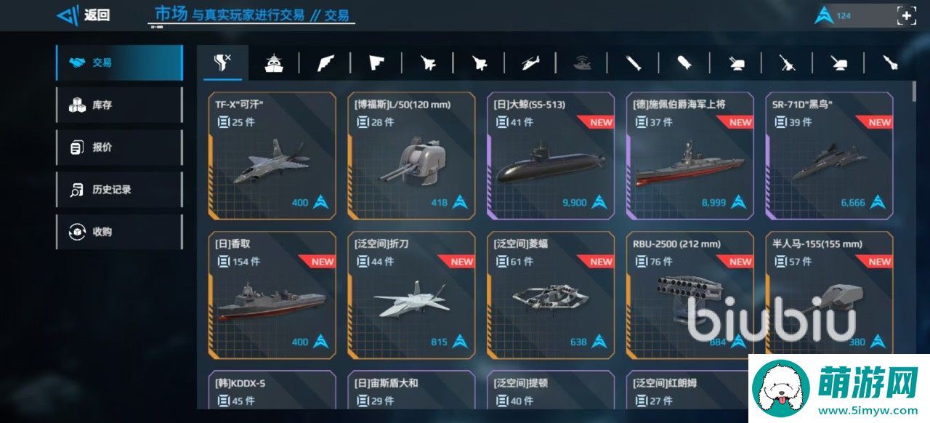This screenshot has height=423, width=930.
Task: Click the plus icon to add currency
Action: pyautogui.click(x=905, y=15)
